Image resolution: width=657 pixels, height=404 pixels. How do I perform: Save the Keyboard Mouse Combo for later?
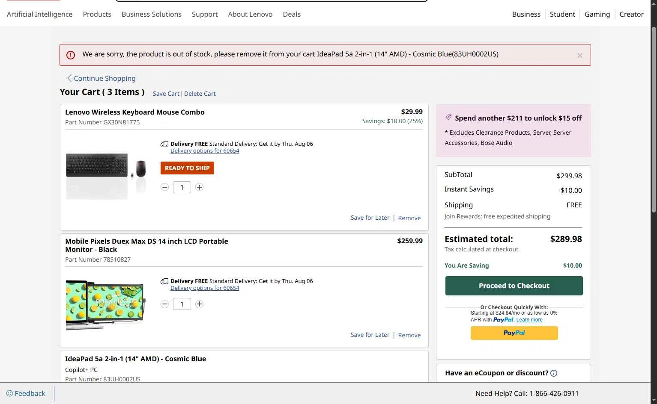pos(370,218)
